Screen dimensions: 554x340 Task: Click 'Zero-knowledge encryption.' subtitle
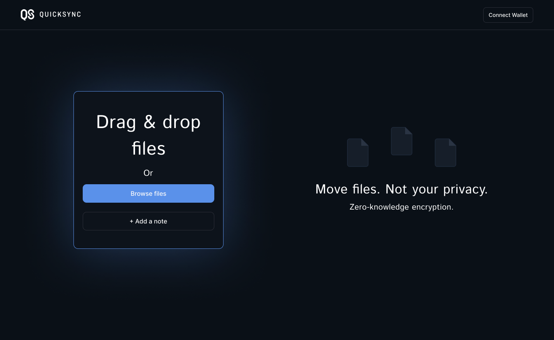click(401, 207)
